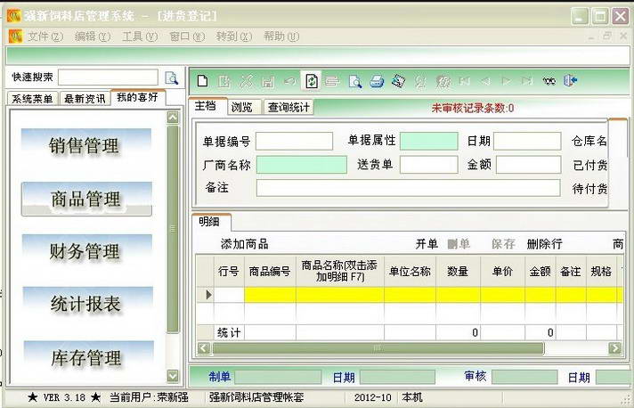The image size is (634, 408).
Task: Click the 金额 input field in header form
Action: [528, 165]
